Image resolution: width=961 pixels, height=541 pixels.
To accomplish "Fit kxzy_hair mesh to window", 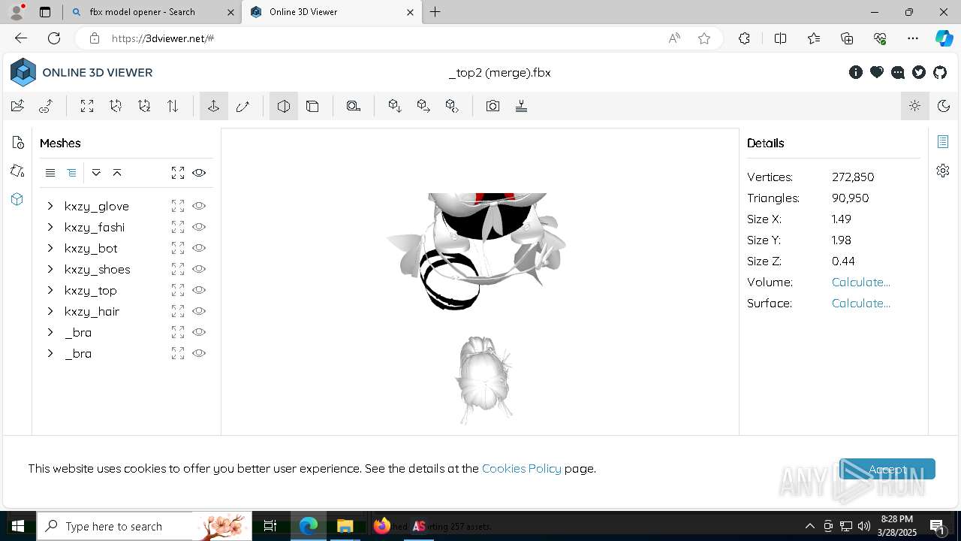I will coord(178,311).
